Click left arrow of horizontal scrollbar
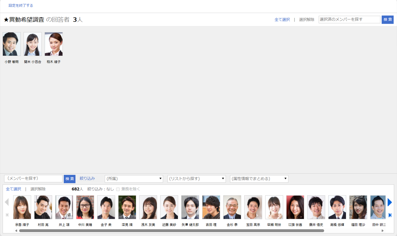Screen dimensions: 397x236 click(x=16, y=231)
